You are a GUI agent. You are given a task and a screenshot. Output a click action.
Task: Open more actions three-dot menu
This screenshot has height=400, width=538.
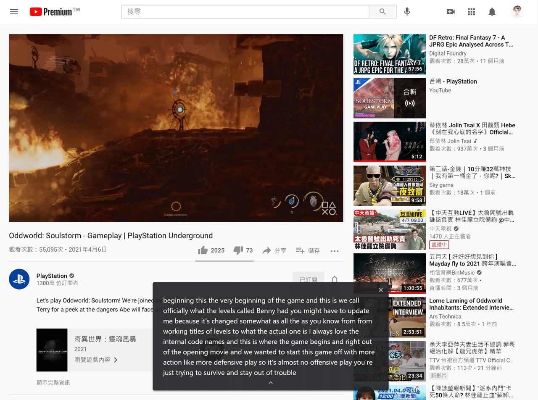point(335,251)
